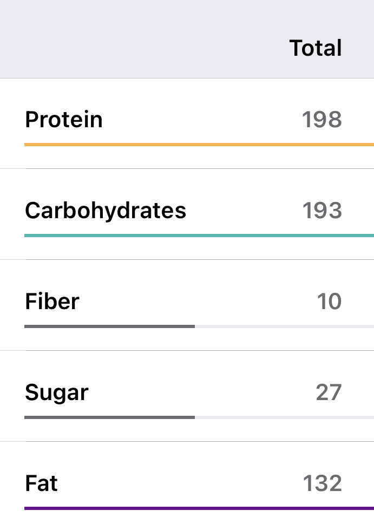Image resolution: width=374 pixels, height=517 pixels.
Task: Click the filled gray Fiber progress bar
Action: tap(109, 326)
